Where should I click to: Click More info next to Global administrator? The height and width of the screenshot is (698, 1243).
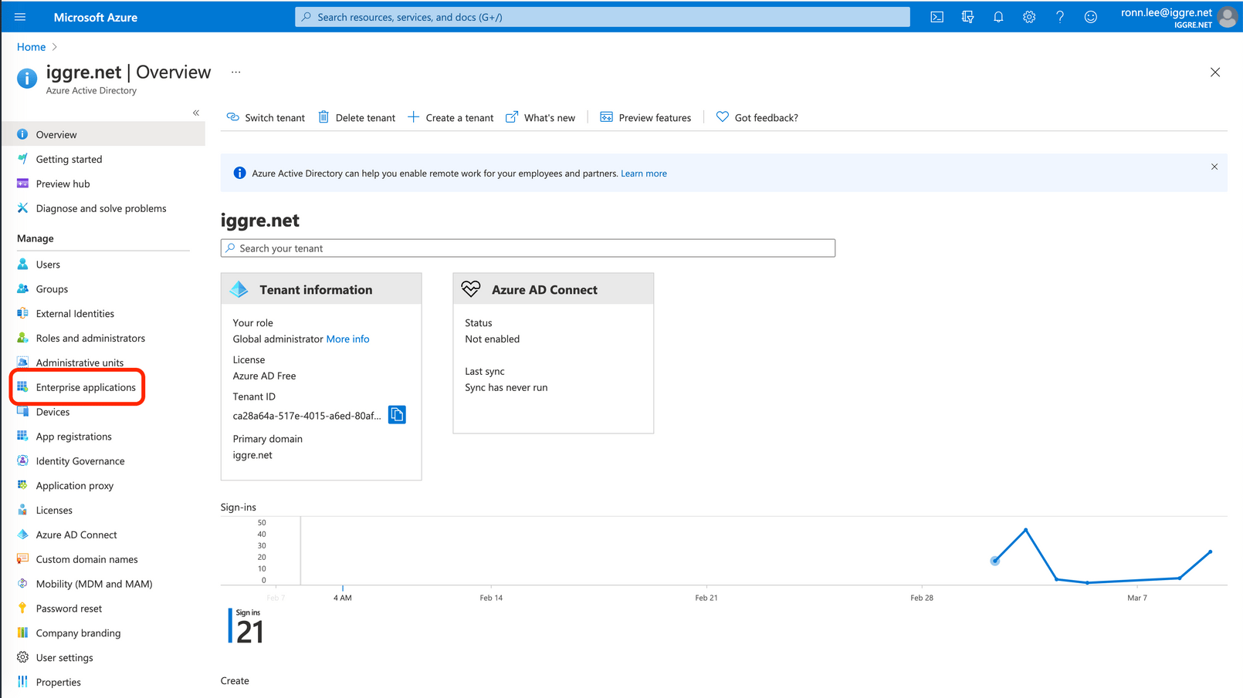pos(347,339)
